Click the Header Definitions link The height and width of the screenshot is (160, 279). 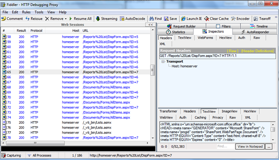click(x=258, y=51)
